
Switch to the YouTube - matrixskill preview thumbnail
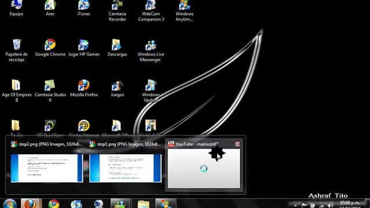click(204, 168)
